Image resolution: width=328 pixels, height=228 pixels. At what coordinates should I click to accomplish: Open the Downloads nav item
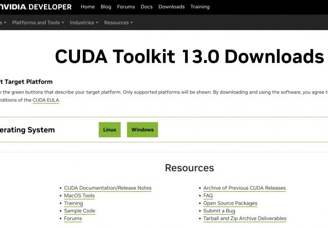pos(171,7)
